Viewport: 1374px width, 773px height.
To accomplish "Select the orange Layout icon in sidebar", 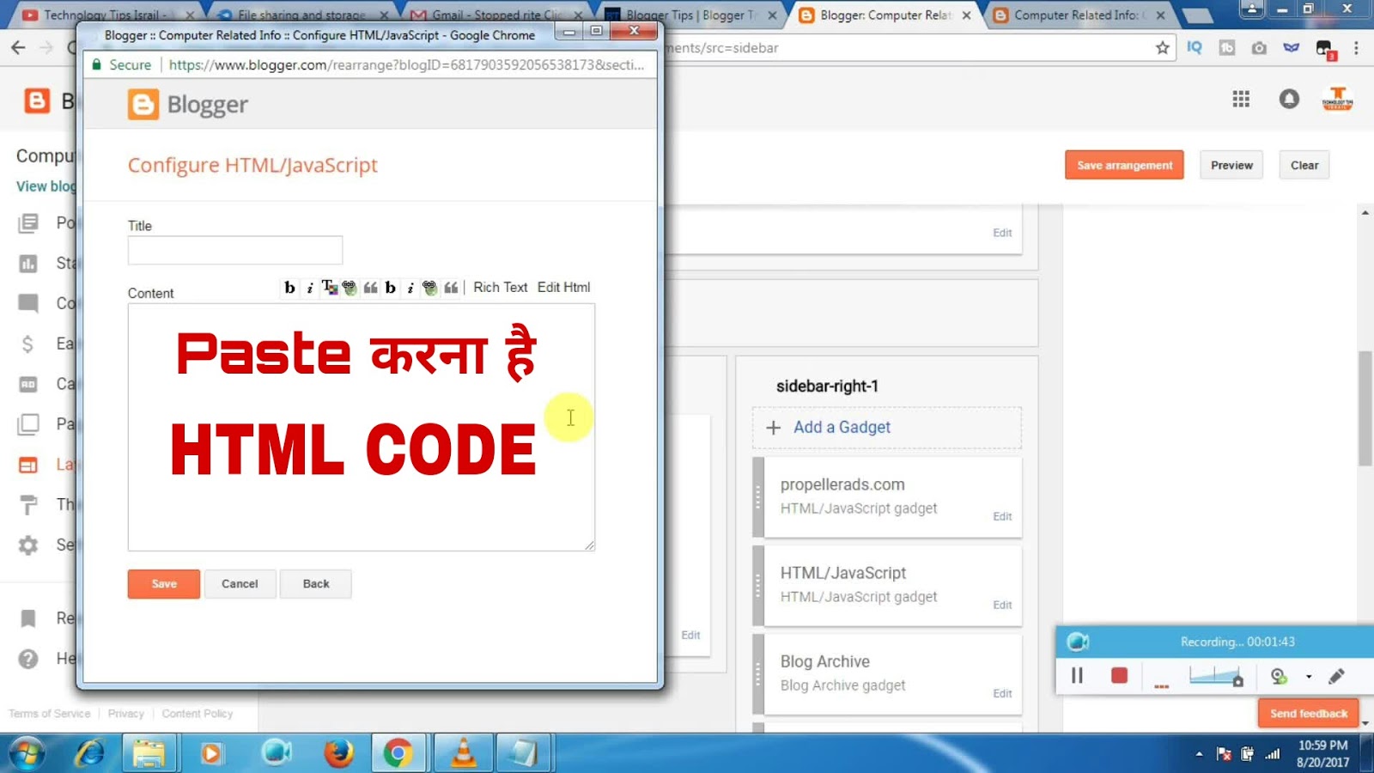I will pos(28,465).
